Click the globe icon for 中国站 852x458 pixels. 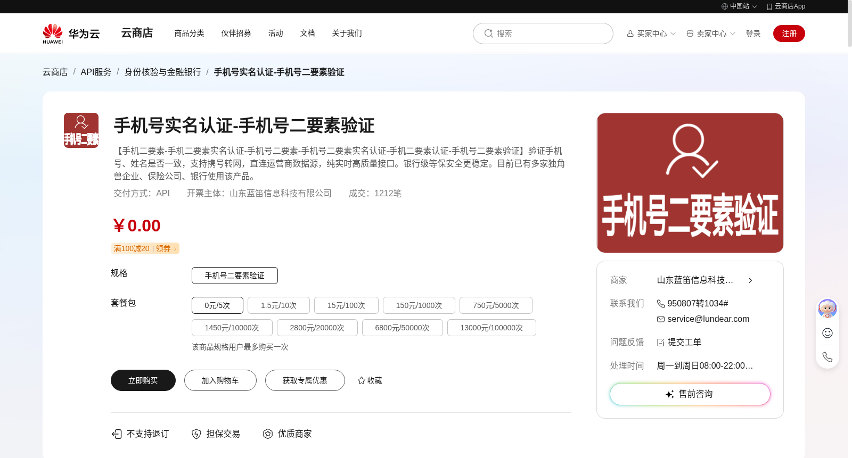(724, 6)
